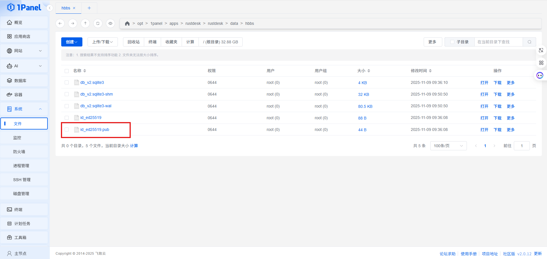This screenshot has width=547, height=259.
Task: Add a new file tab
Action: (x=89, y=8)
